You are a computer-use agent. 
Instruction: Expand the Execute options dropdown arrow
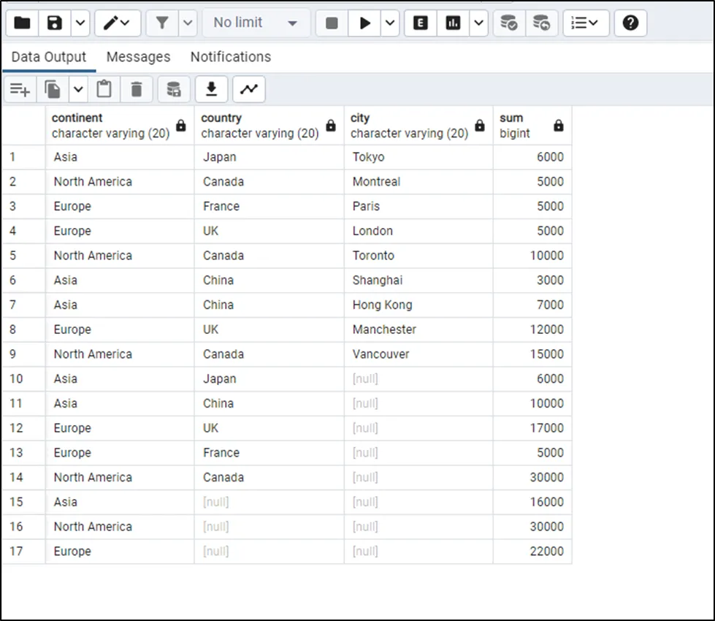coord(390,23)
